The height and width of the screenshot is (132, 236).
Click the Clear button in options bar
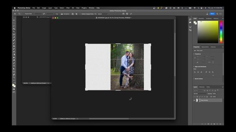coord(57,14)
